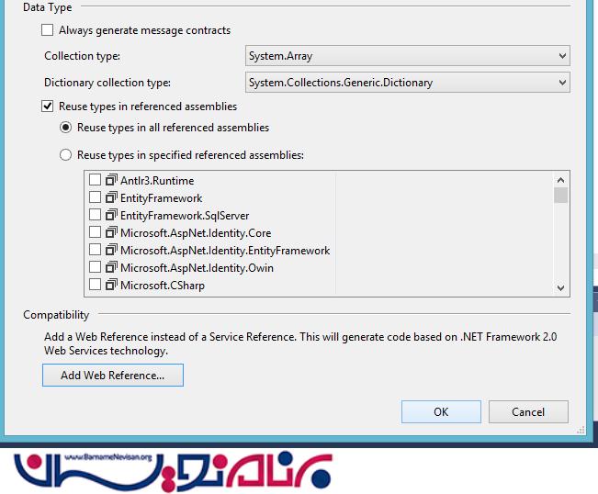The image size is (598, 494).
Task: Check the Microsoft.AspNet.Identity.Owin checkbox
Action: tap(95, 267)
